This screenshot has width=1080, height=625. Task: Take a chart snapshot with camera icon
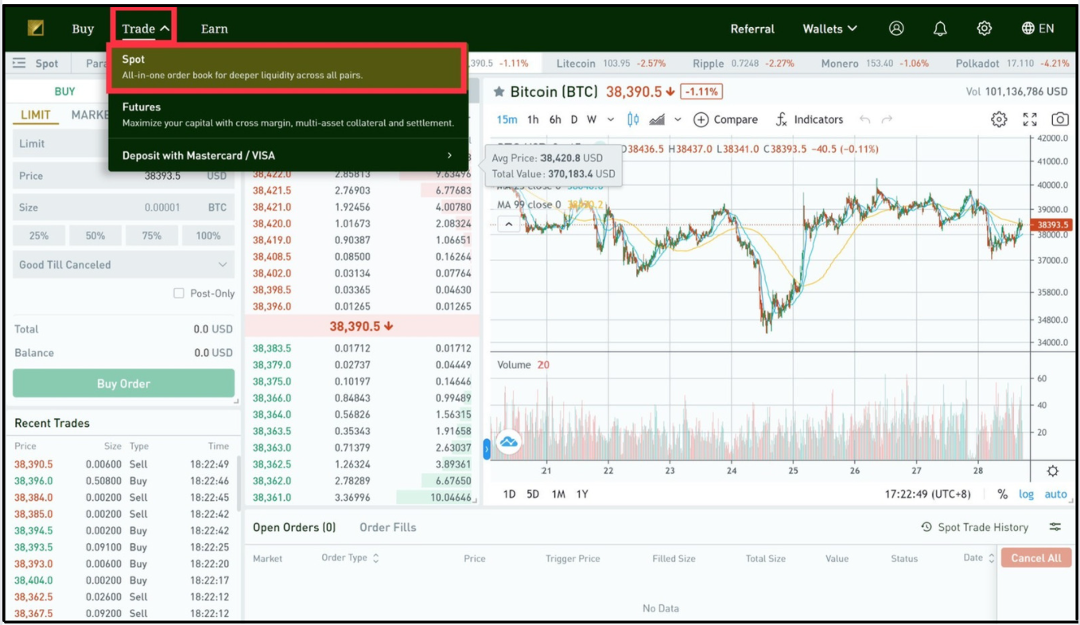point(1059,119)
